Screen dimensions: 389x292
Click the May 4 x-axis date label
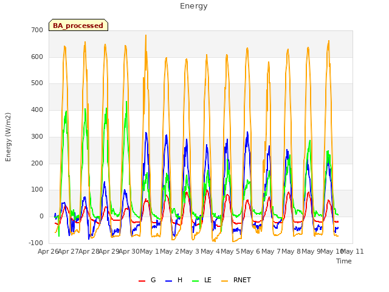(x=210, y=251)
